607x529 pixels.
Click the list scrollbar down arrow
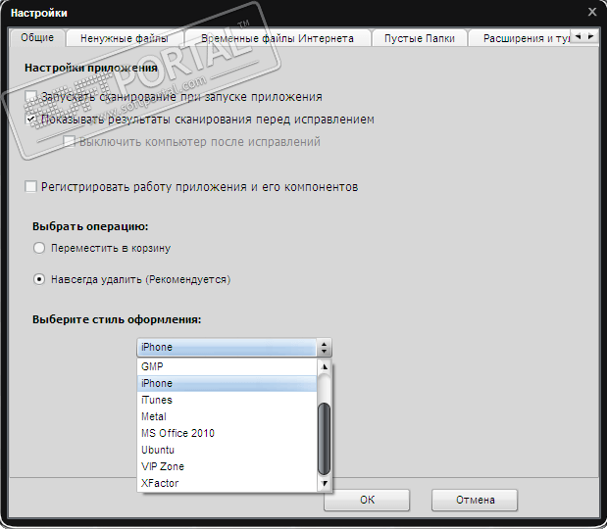click(325, 483)
